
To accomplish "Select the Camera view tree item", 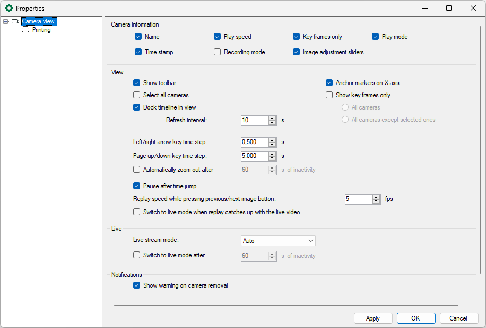I will tap(38, 22).
